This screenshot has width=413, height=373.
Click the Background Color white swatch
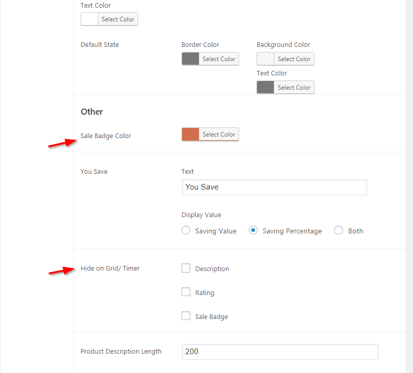coord(266,59)
